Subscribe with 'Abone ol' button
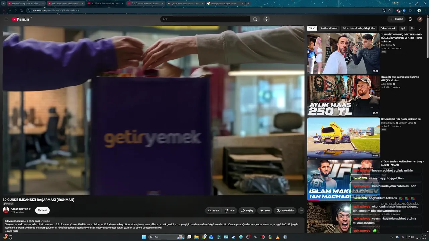 pyautogui.click(x=42, y=210)
